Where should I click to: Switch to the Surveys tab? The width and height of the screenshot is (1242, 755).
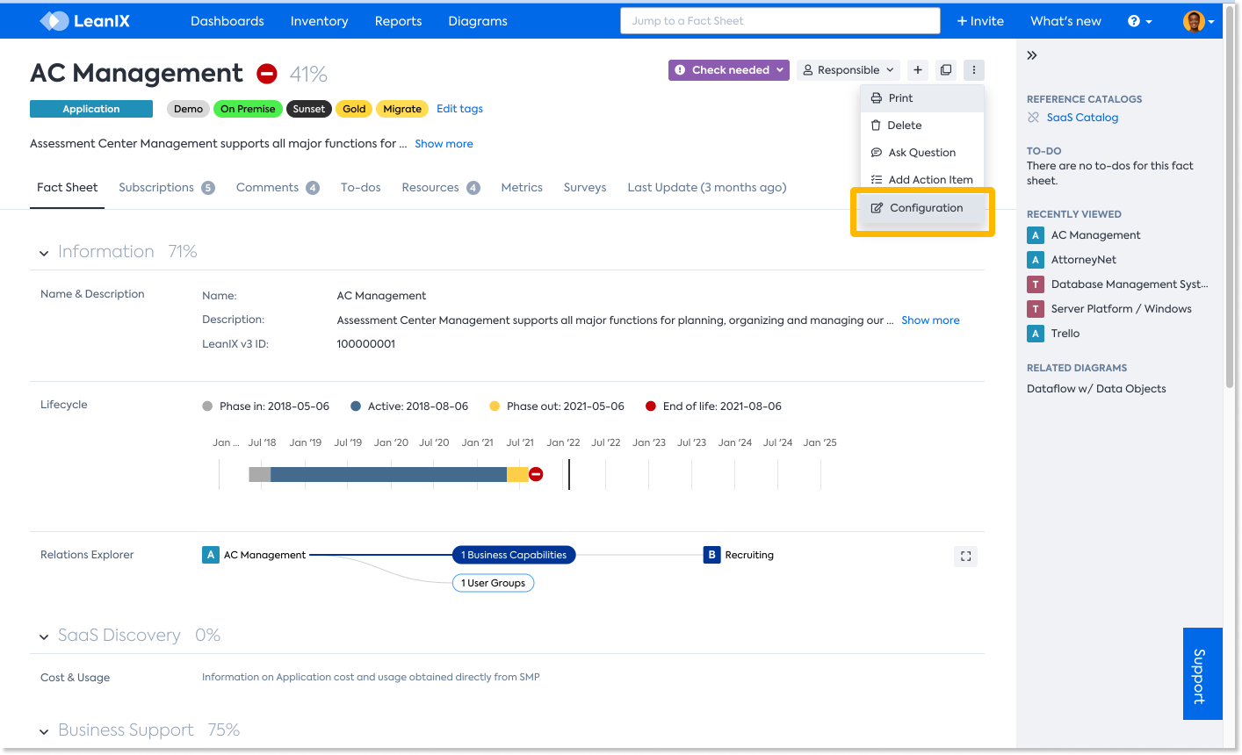[585, 188]
